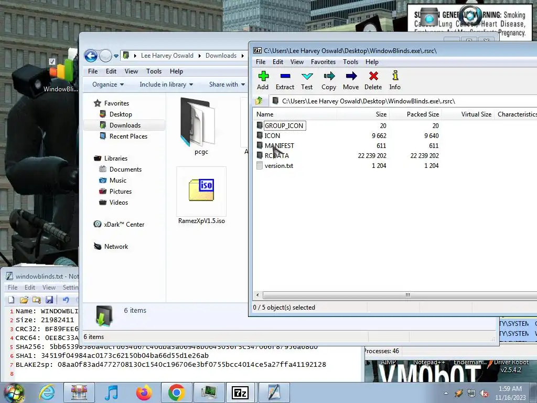The height and width of the screenshot is (403, 537).
Task: Click Open file icon in Notepad toolbar
Action: (24, 300)
